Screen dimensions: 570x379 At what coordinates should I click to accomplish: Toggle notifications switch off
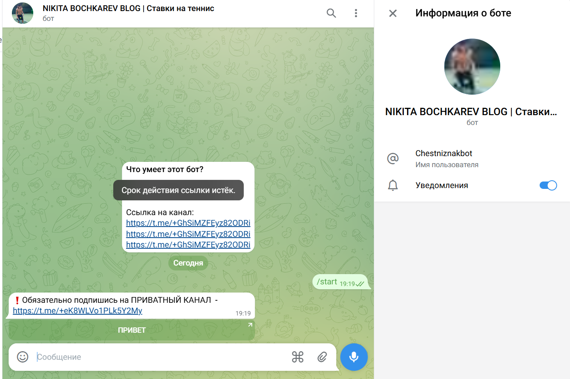548,186
